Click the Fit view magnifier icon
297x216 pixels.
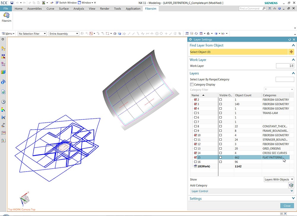point(187,33)
